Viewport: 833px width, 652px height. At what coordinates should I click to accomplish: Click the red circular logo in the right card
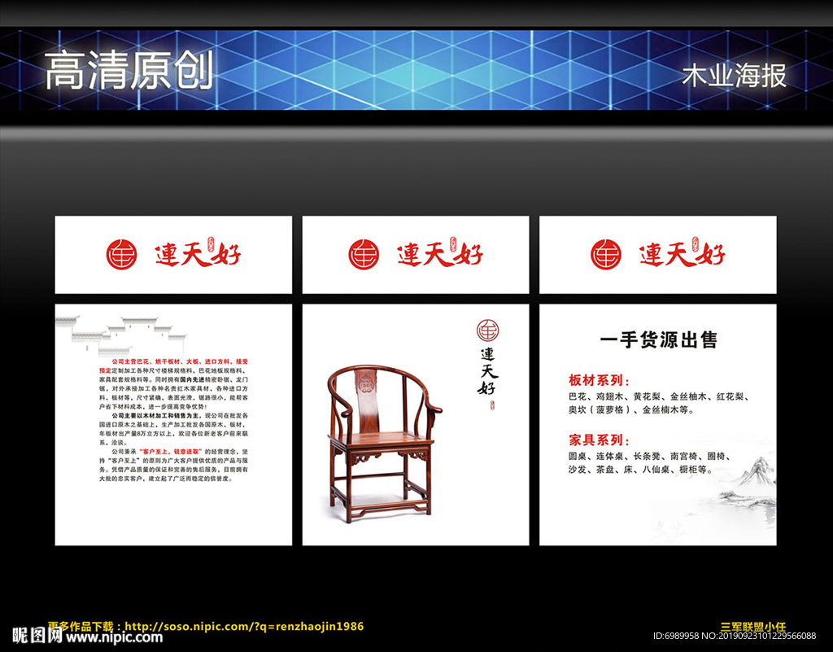pos(606,255)
